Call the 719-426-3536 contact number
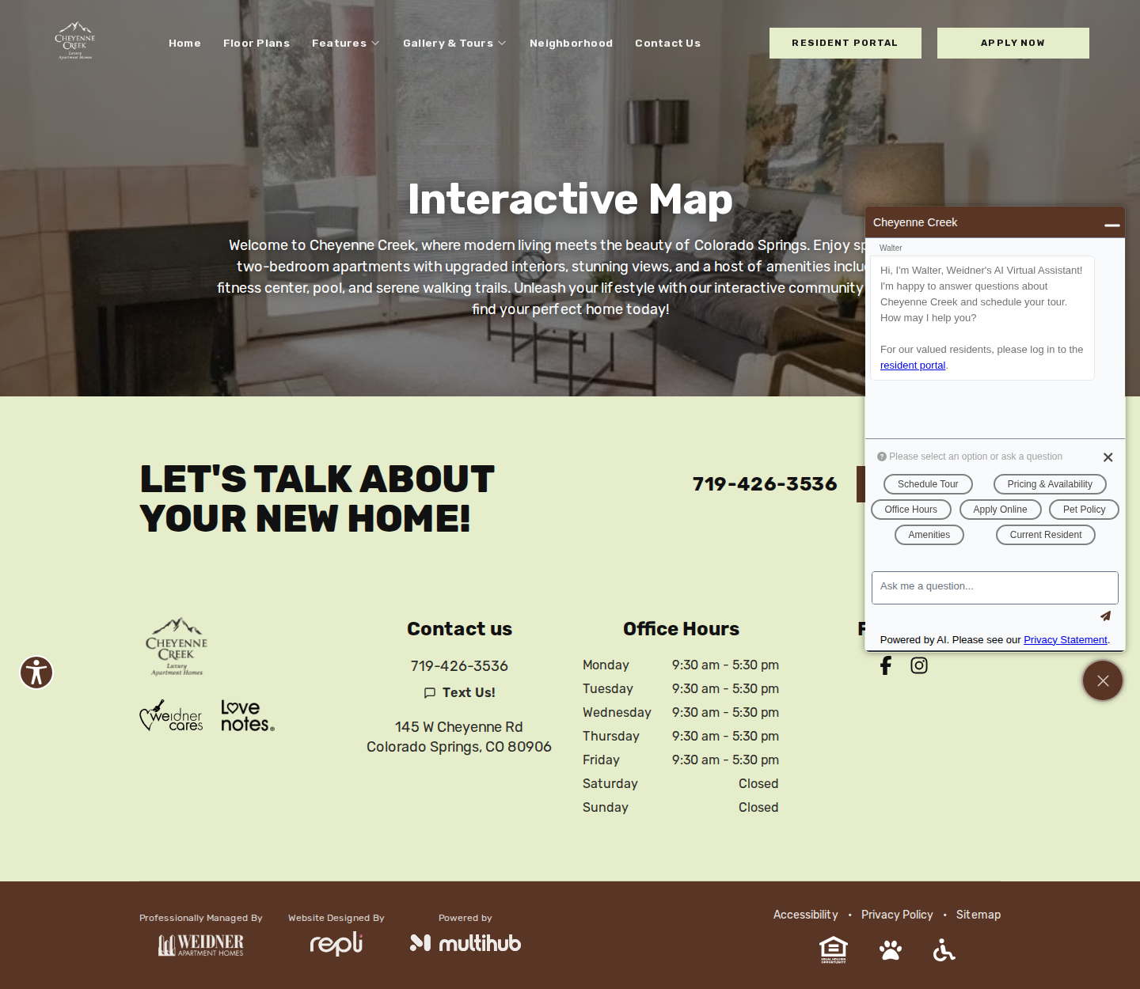1140x989 pixels. tap(459, 666)
